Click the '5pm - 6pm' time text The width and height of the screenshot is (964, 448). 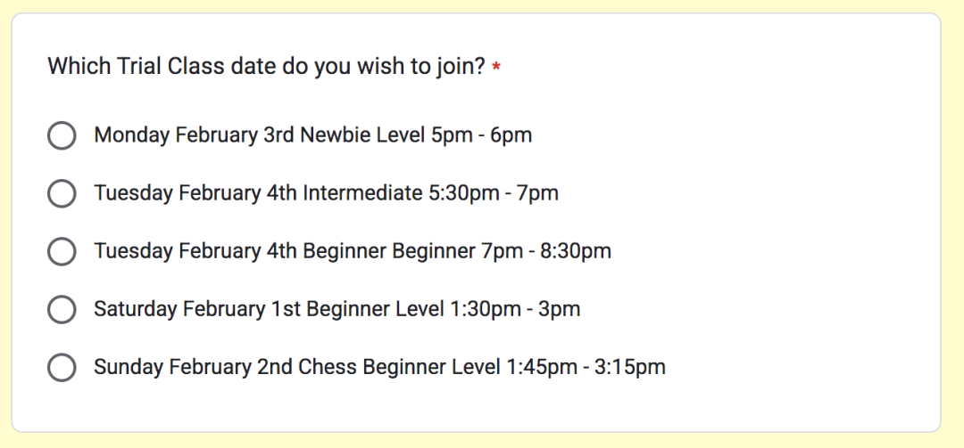coord(481,135)
